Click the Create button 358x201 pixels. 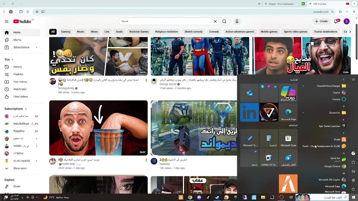[321, 21]
